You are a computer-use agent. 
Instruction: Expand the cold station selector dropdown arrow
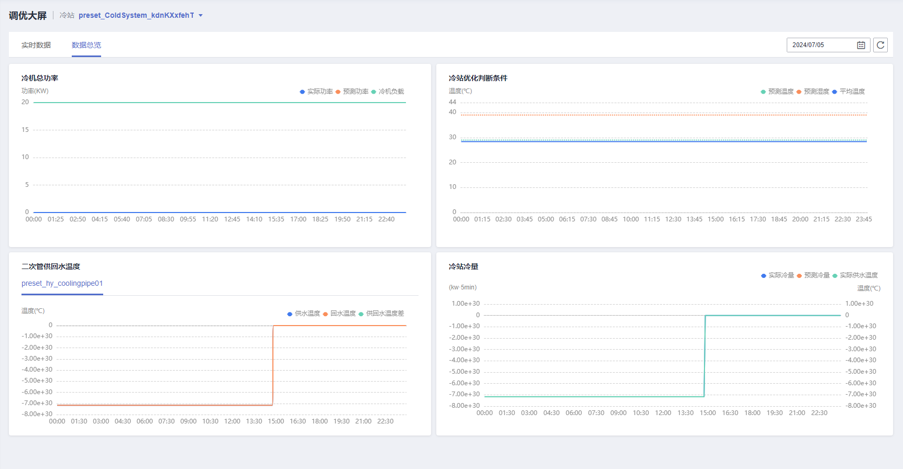pos(201,16)
